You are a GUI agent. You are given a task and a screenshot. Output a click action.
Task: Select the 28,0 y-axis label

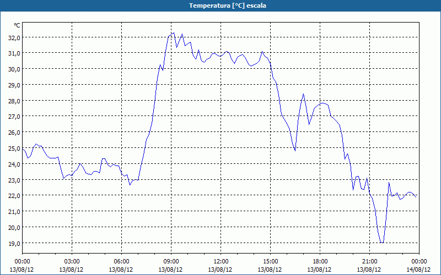pos(14,101)
